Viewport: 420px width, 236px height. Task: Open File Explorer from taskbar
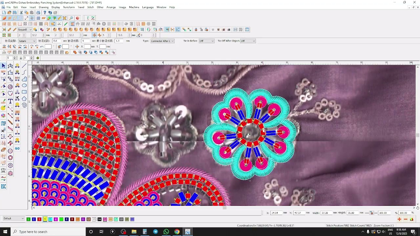[x=134, y=232]
